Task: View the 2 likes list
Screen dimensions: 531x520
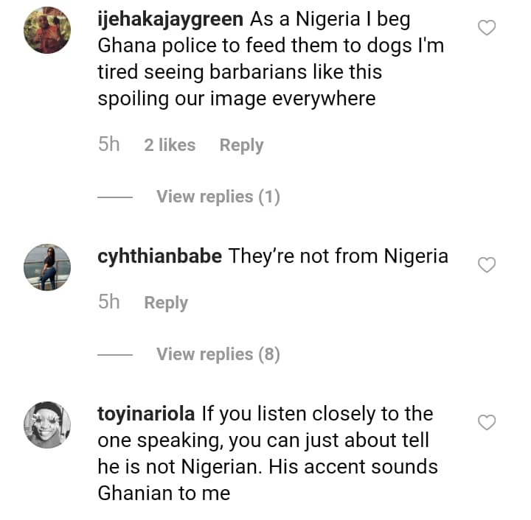Action: 170,145
